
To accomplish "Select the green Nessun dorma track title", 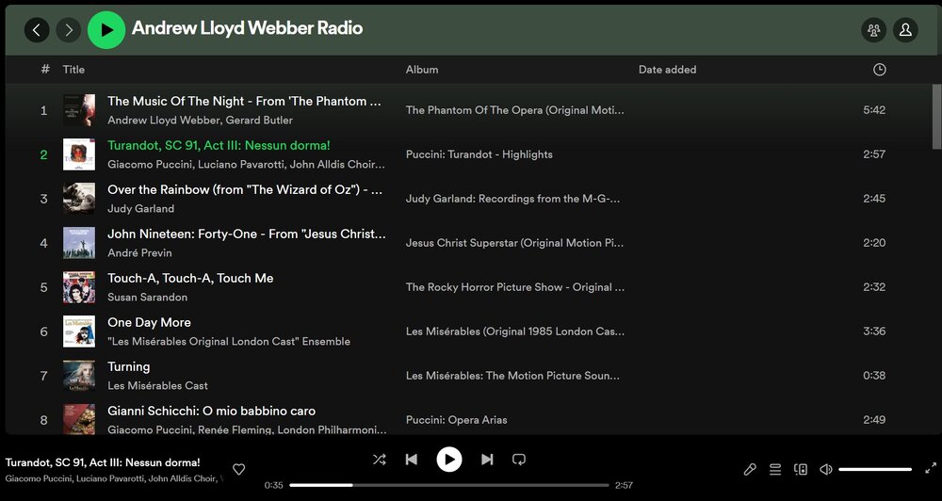I will pyautogui.click(x=219, y=145).
